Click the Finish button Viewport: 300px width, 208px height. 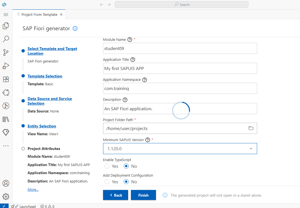coord(143,195)
